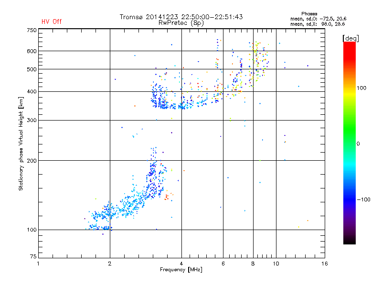Image resolution: width=382 pixels, height=287 pixels.
Task: Click the '750' y-axis tick label
Action: [32, 30]
